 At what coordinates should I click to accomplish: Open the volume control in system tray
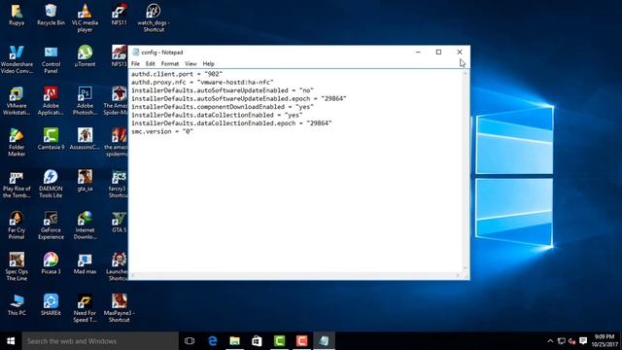pos(571,341)
